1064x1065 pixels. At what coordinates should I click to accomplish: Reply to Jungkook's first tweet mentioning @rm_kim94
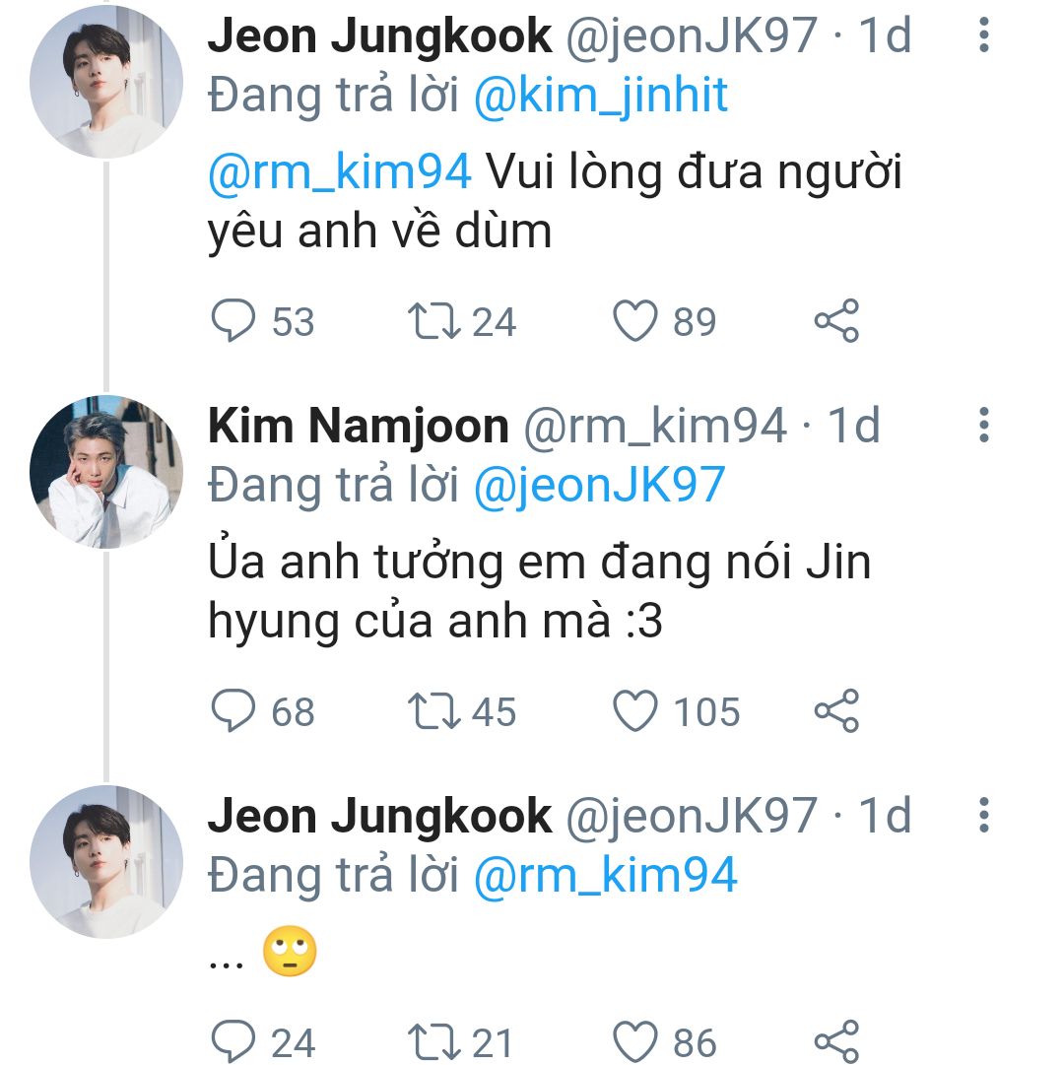[x=233, y=322]
